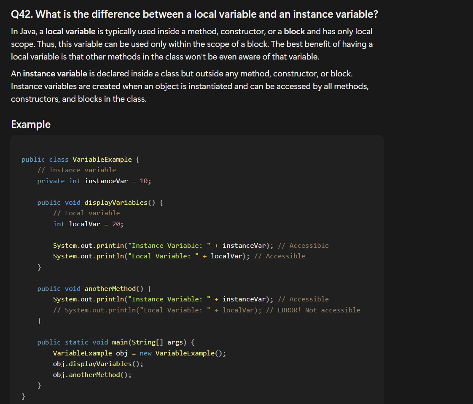
Task: Click 'int localVar = 20;' code line
Action: coord(89,224)
